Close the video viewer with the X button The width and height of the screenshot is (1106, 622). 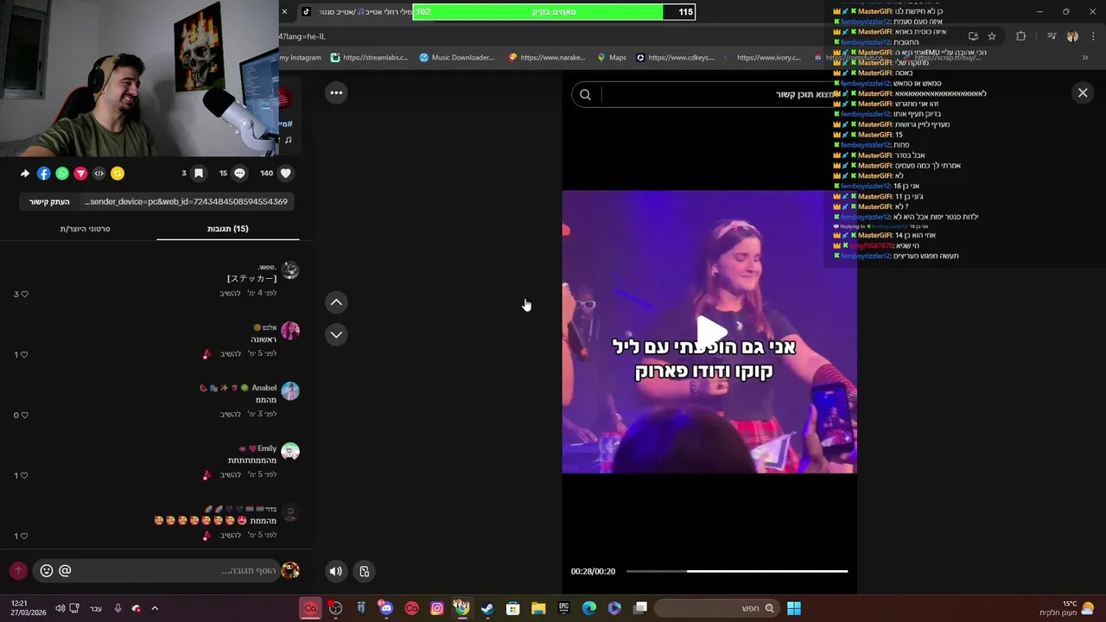pos(1083,92)
